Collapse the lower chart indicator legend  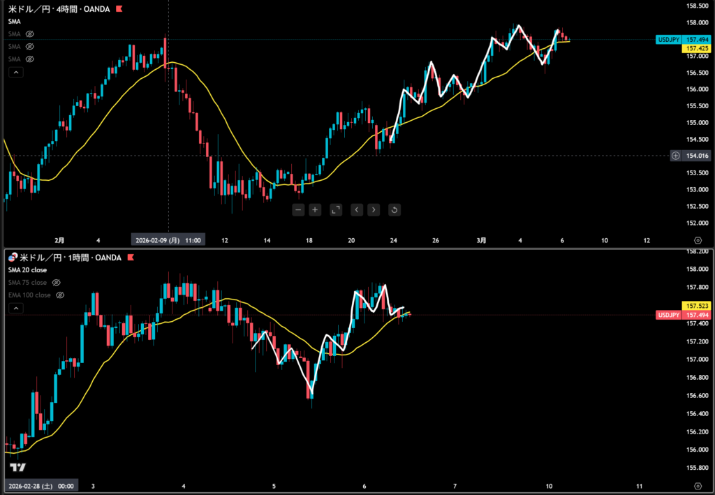click(x=15, y=308)
